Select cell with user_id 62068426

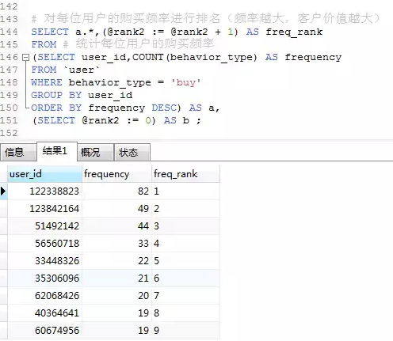[x=44, y=296]
